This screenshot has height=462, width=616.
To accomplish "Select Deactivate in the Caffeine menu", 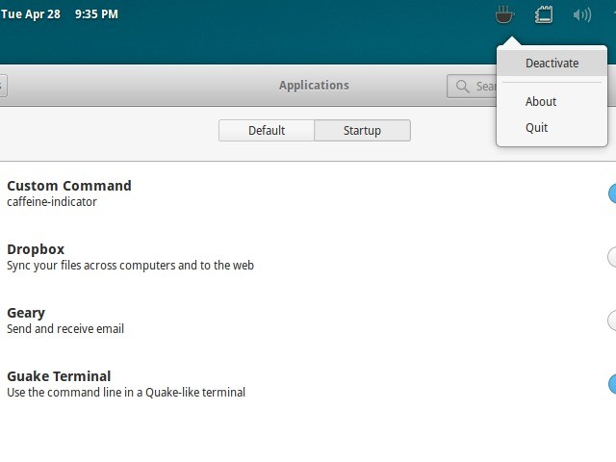I will pos(552,64).
